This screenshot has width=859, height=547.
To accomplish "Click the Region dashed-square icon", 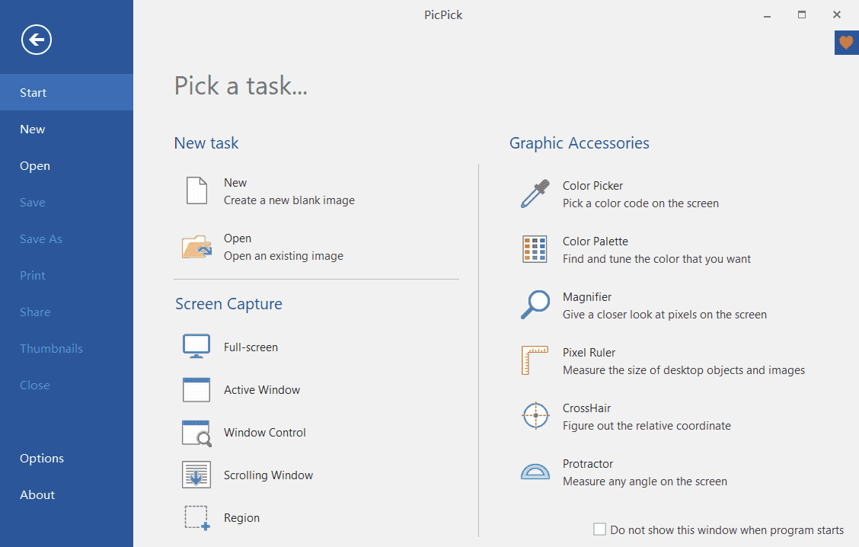I will [x=197, y=518].
